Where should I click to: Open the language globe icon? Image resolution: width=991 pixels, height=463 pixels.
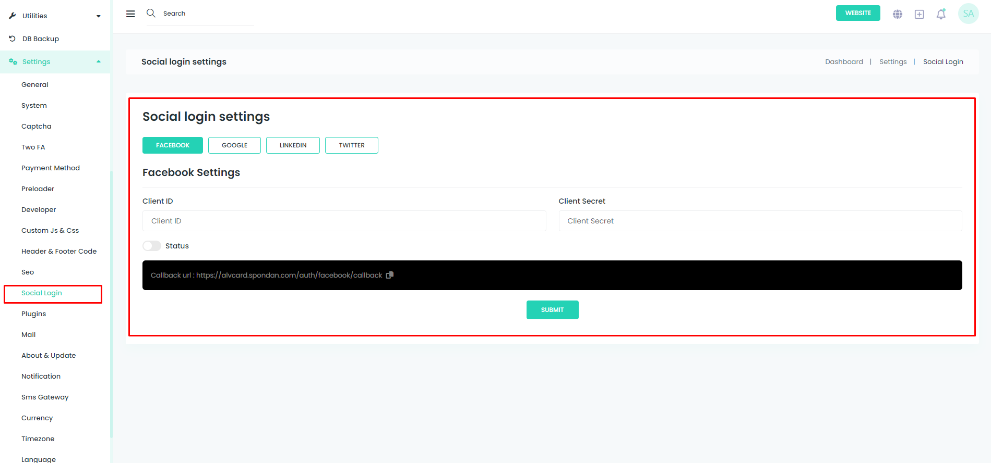pos(898,14)
